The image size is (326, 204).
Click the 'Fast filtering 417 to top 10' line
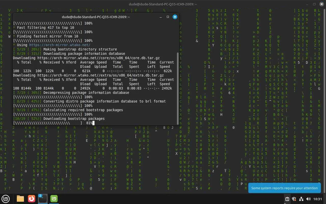click(44, 28)
